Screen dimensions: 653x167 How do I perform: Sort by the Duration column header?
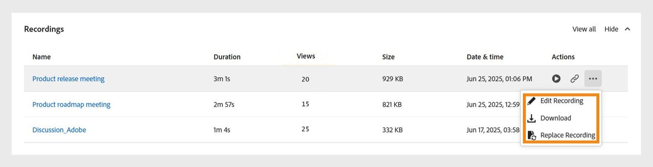tap(227, 57)
